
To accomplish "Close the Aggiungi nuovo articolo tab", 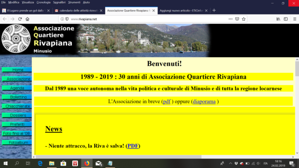I will click(206, 11).
